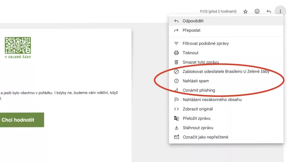Image resolution: width=287 pixels, height=162 pixels.
Task: Select Odpovědět from the menu
Action: click(226, 21)
